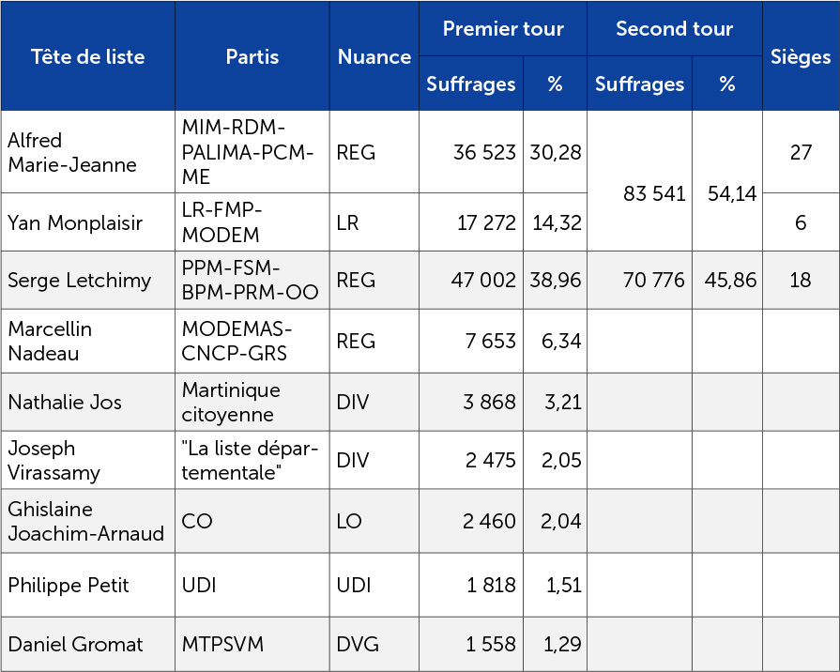The image size is (840, 672).
Task: Select the Philippe Petit name cell
Action: click(x=69, y=585)
